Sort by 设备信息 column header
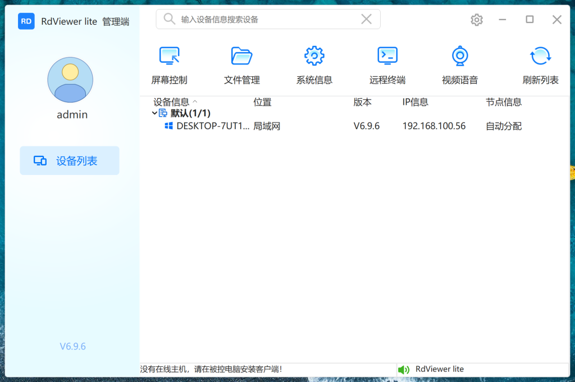Screen dimensions: 575x382 (x=172, y=102)
